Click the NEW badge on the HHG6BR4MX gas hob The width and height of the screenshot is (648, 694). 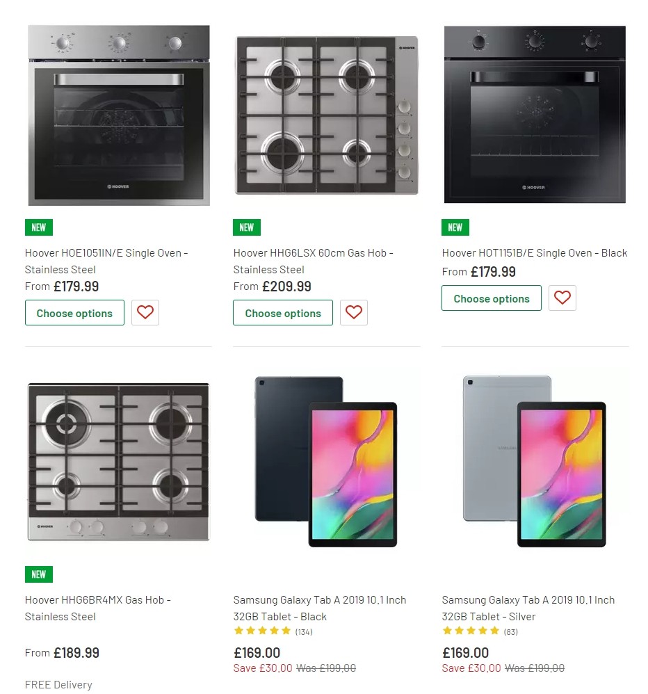(x=38, y=574)
